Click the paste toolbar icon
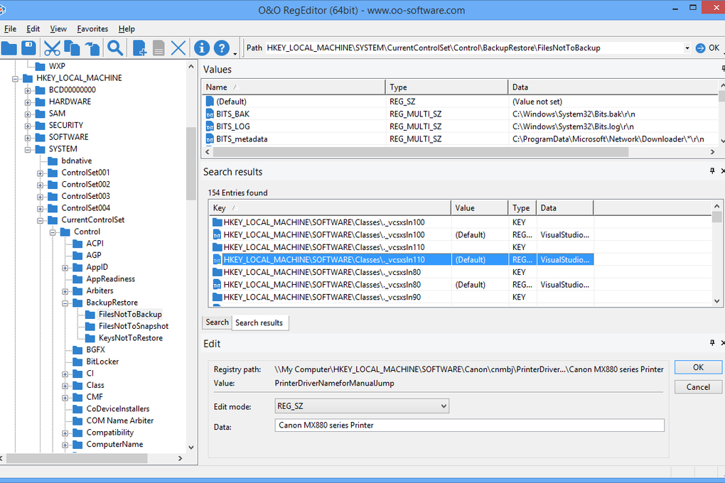725x483 pixels. [x=92, y=48]
